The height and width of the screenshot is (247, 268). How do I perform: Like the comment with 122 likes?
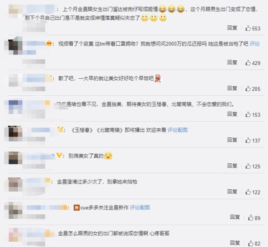(248, 192)
